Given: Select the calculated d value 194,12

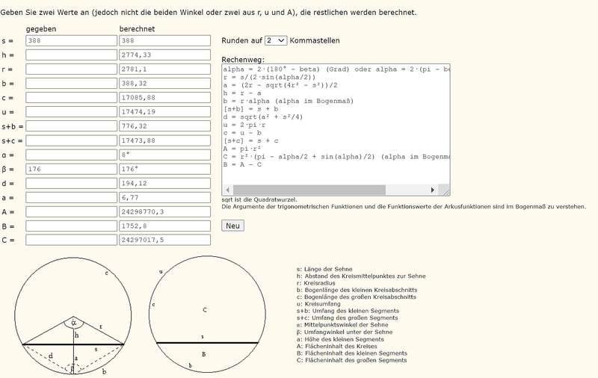Looking at the screenshot, I should click(x=164, y=183).
